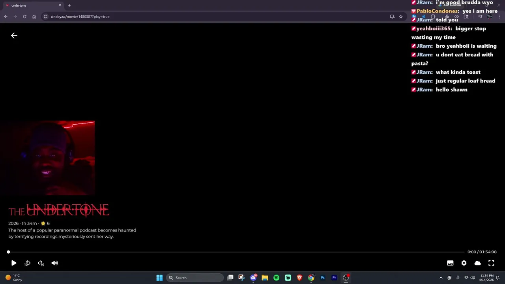Click the 0:00 / 01:34:08 time display
Viewport: 505px width, 284px height.
point(482,252)
